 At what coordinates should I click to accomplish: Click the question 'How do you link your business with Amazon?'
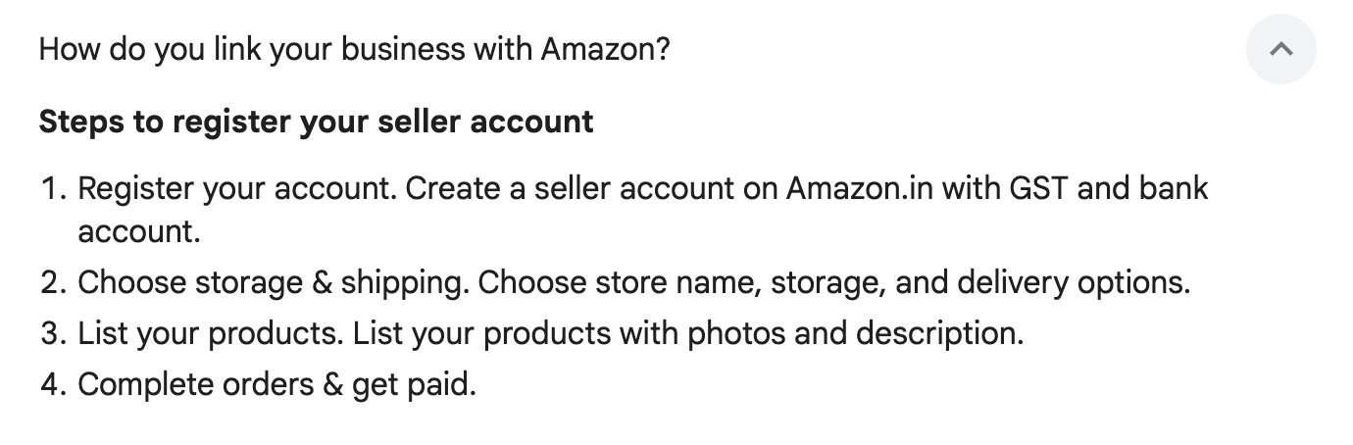pos(354,49)
